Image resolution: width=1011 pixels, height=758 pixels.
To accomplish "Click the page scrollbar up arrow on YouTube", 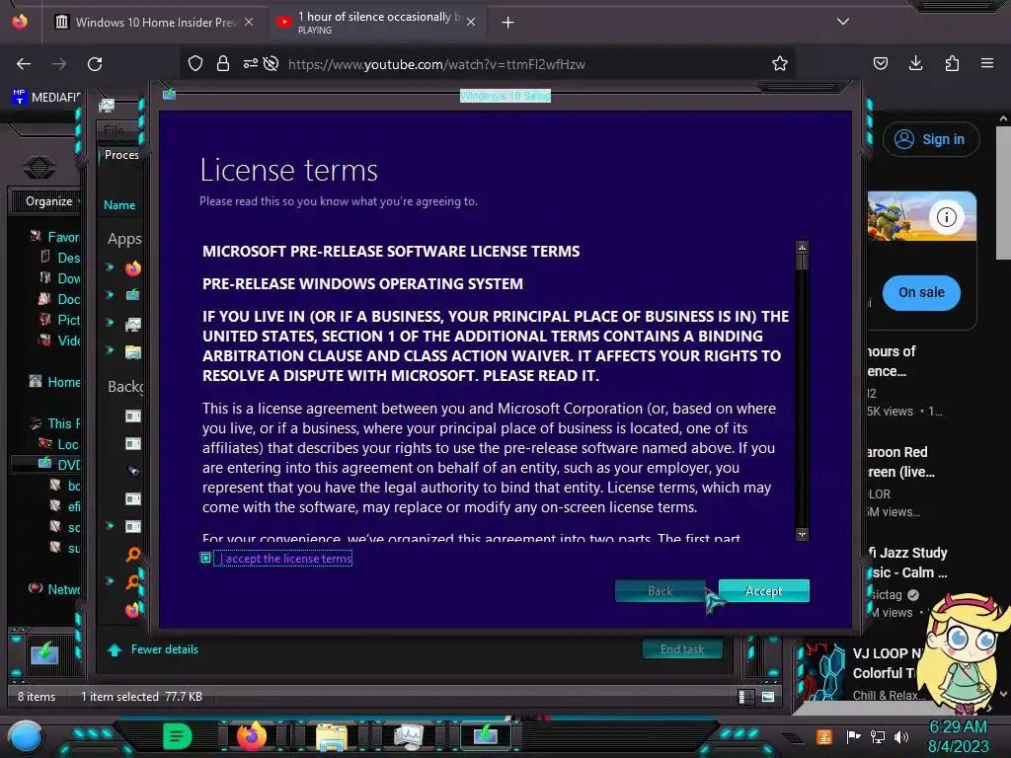I will pyautogui.click(x=1003, y=118).
